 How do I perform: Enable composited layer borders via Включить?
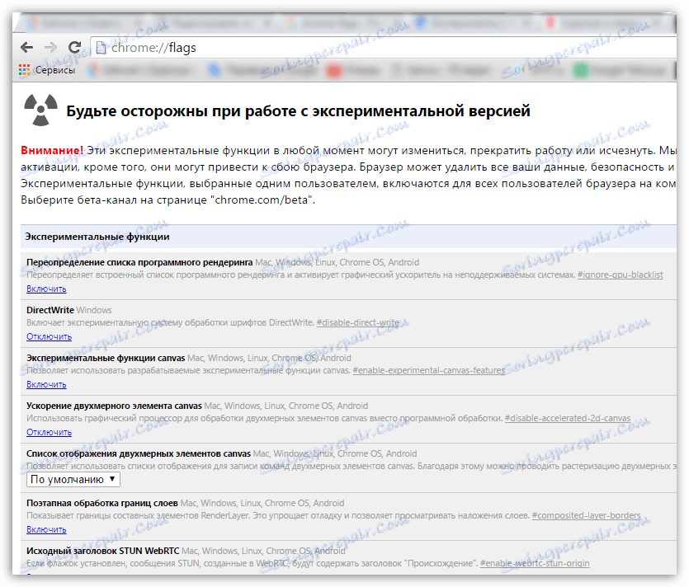pyautogui.click(x=46, y=530)
